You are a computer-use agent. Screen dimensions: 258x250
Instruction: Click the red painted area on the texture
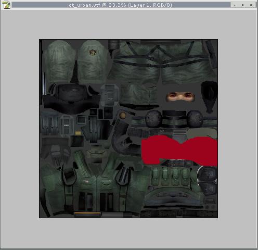pos(179,151)
